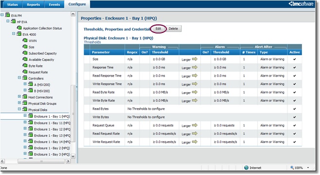Click the Larger arrow in Response Time row

point(195,67)
